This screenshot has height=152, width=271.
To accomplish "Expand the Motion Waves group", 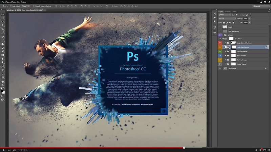I will point(225,64).
